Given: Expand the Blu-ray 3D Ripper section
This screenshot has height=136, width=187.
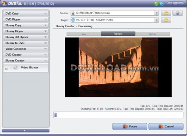Looking at the screenshot, I should [26, 37].
